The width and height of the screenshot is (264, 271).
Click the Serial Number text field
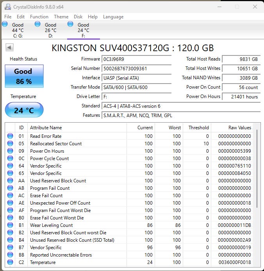click(136, 69)
